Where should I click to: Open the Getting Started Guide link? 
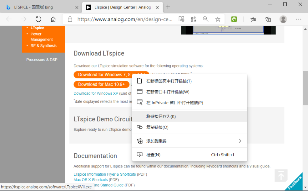[109, 185]
